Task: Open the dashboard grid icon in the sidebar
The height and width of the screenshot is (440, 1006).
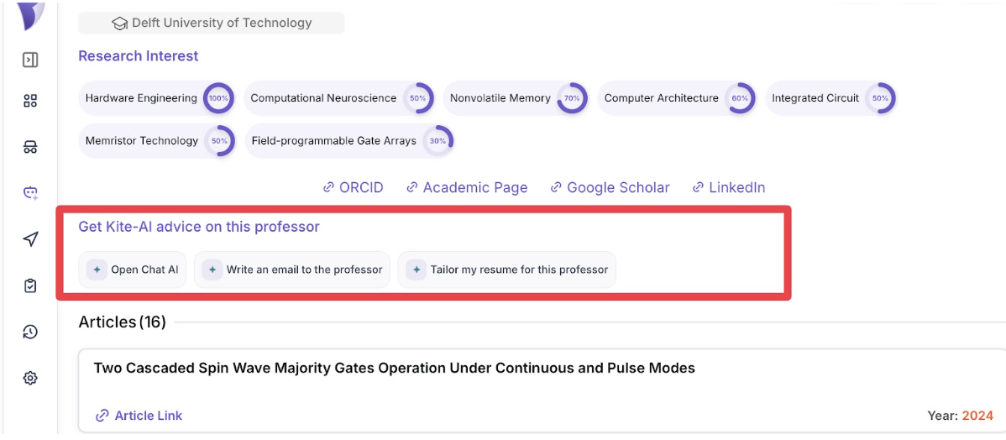Action: pos(30,101)
